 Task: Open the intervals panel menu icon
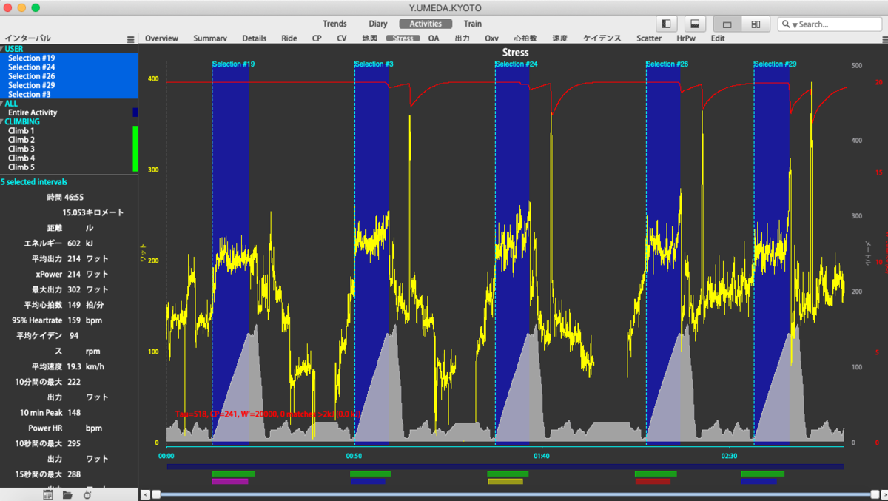pos(131,39)
